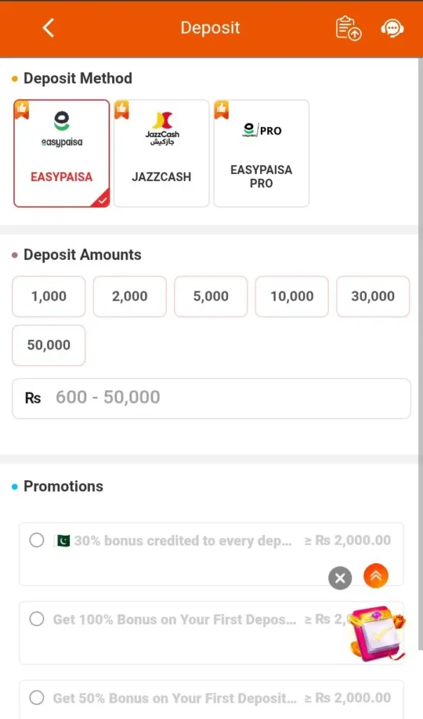
Task: Select the 30,000 amount option
Action: (373, 296)
